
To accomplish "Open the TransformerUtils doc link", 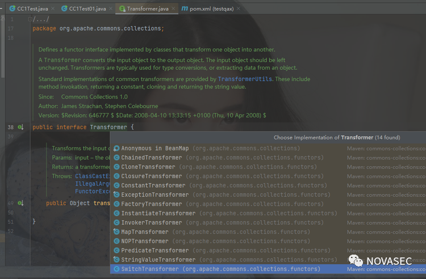I will click(245, 79).
